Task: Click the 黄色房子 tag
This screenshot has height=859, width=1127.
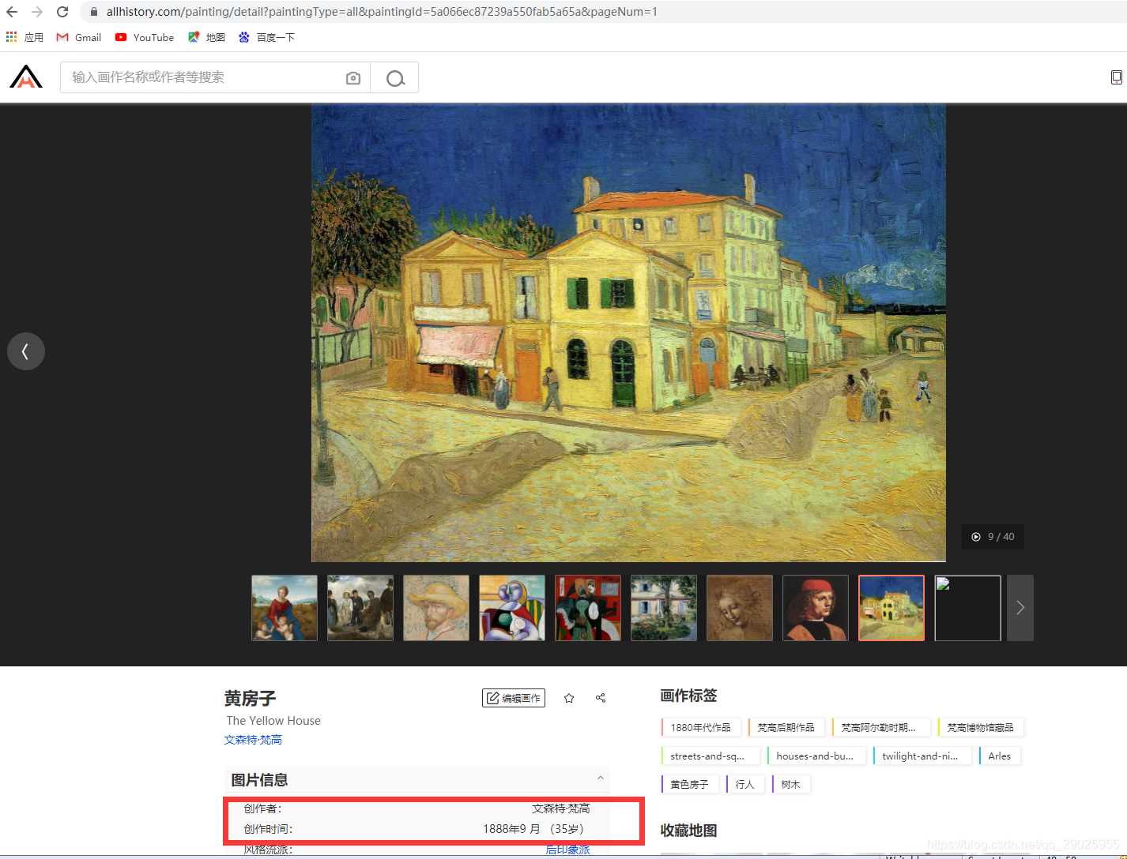Action: [689, 785]
